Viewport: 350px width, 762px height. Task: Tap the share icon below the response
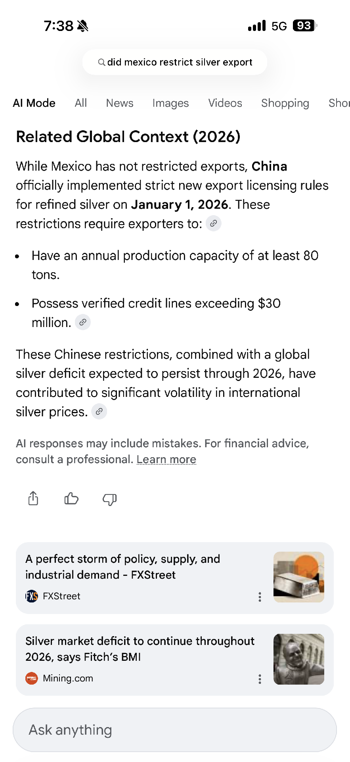pyautogui.click(x=33, y=498)
